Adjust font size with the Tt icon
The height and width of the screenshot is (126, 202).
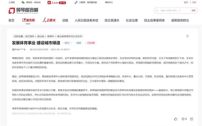pyautogui.click(x=187, y=36)
